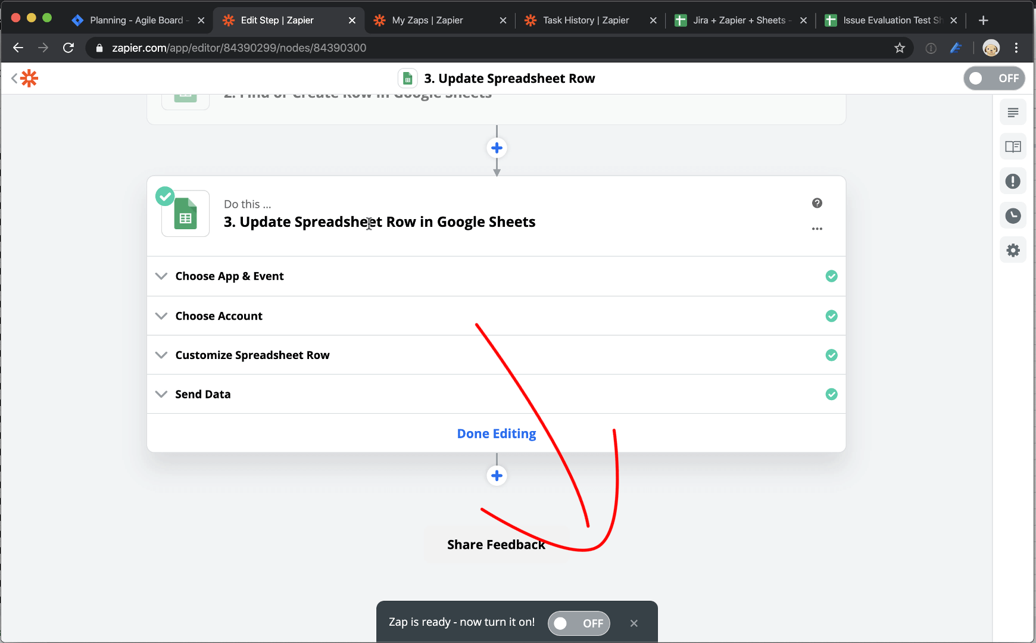This screenshot has height=643, width=1036.
Task: Click the step title Update Spreadsheet Row
Action: pos(379,222)
